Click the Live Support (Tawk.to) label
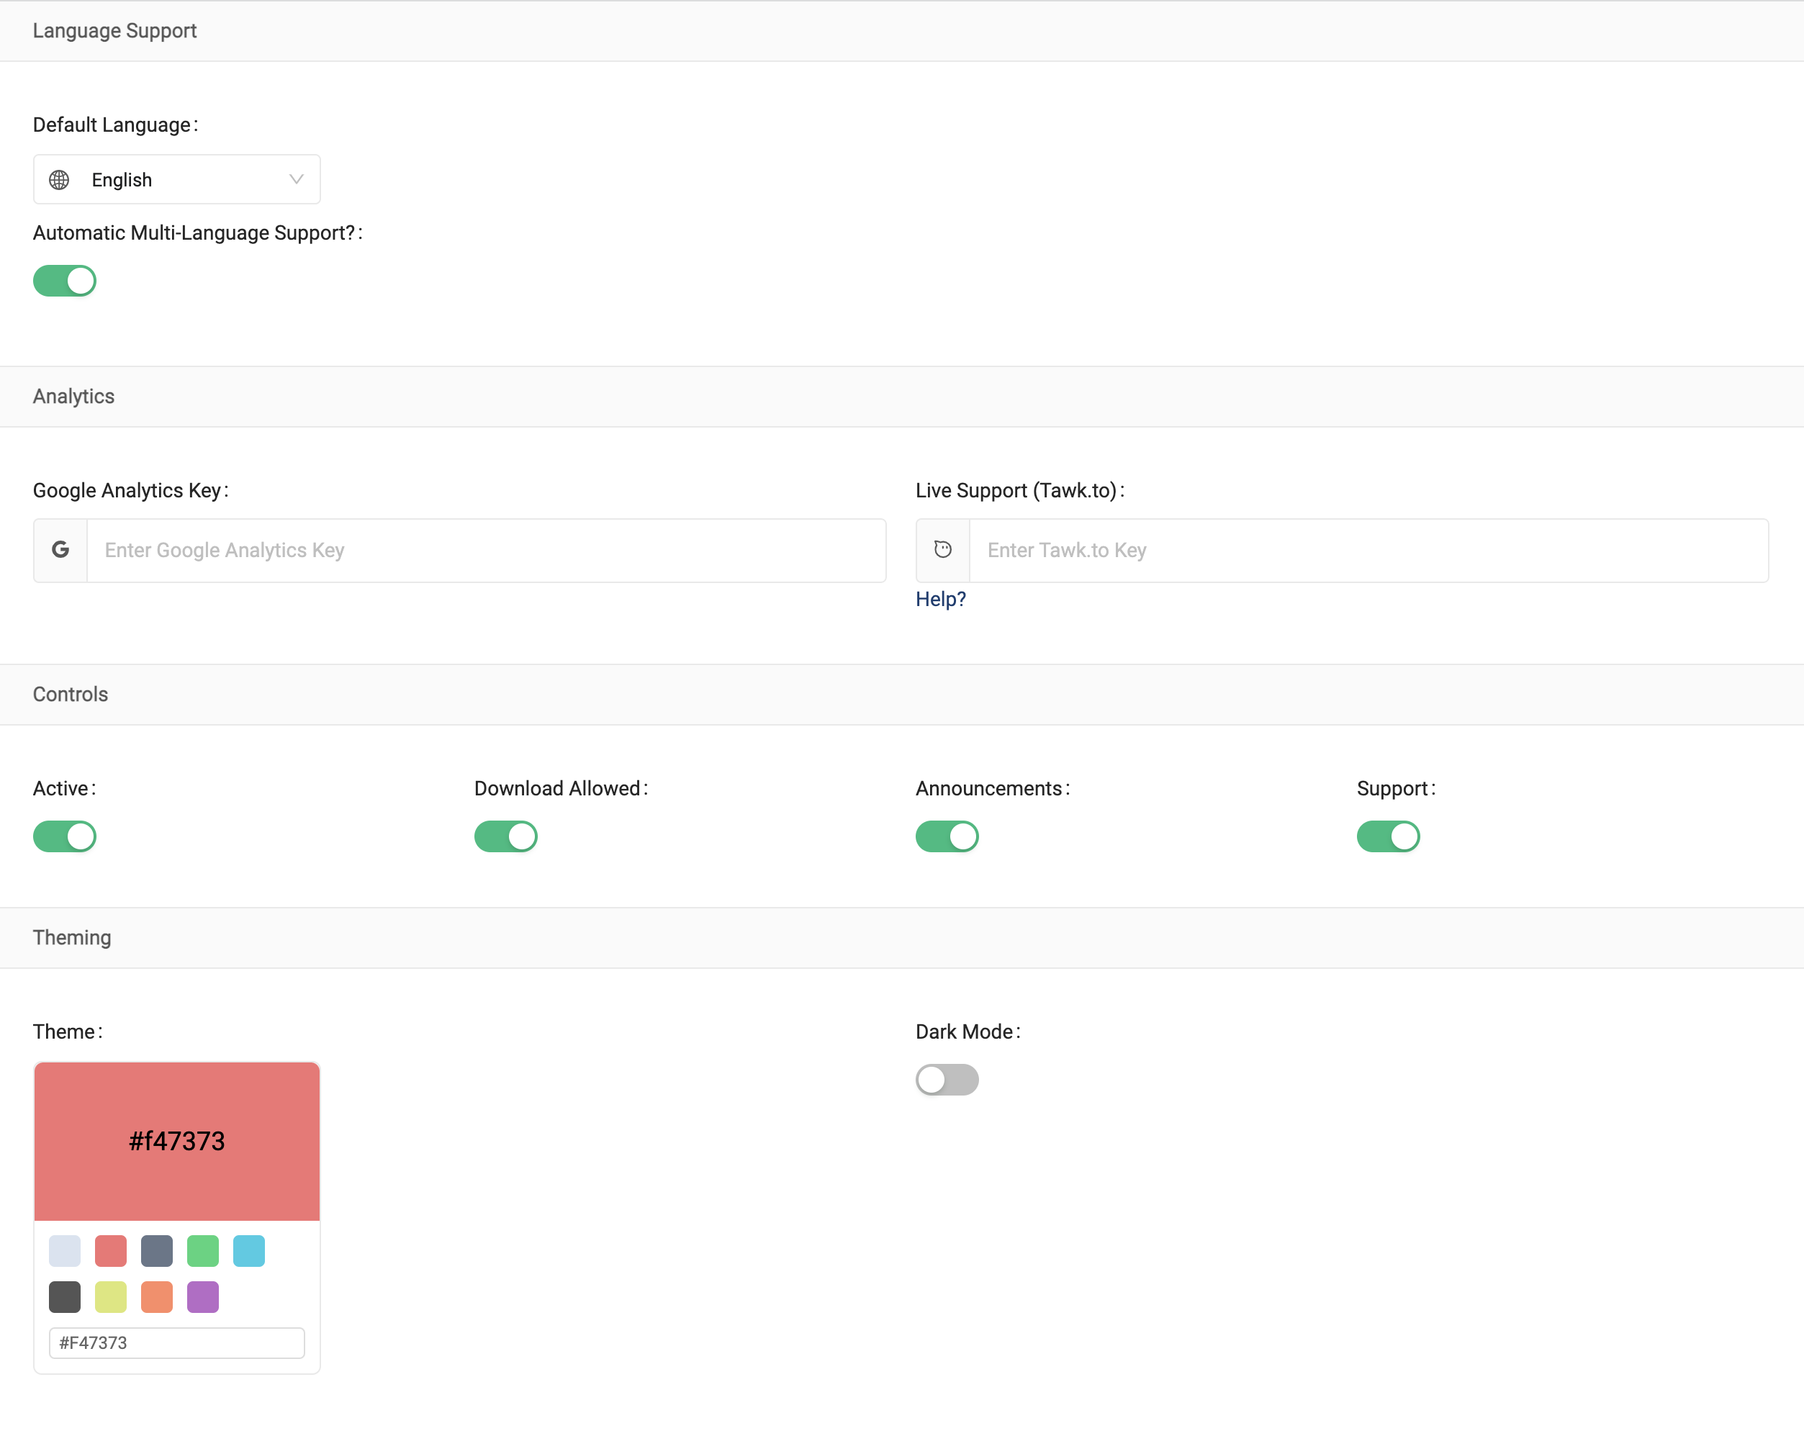The width and height of the screenshot is (1804, 1454). click(x=1020, y=491)
